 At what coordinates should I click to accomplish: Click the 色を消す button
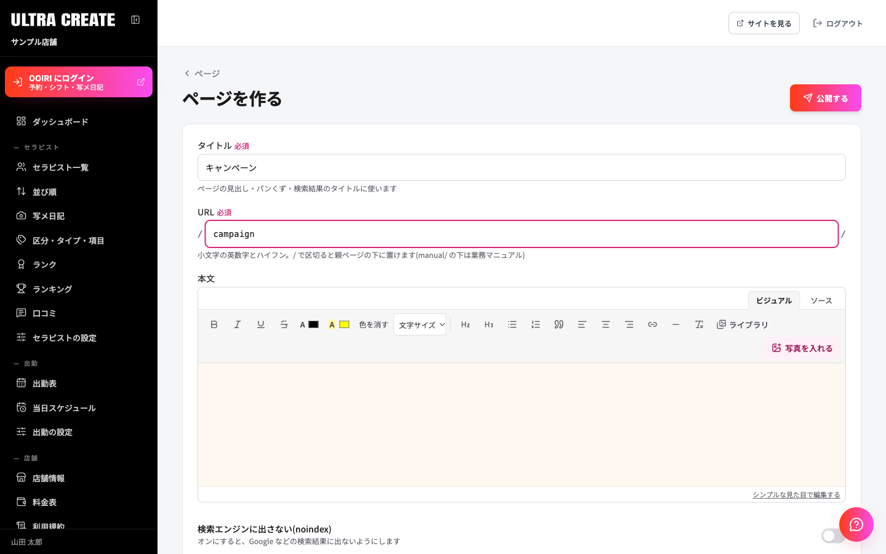373,324
